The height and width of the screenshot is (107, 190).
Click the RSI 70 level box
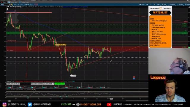point(34,90)
